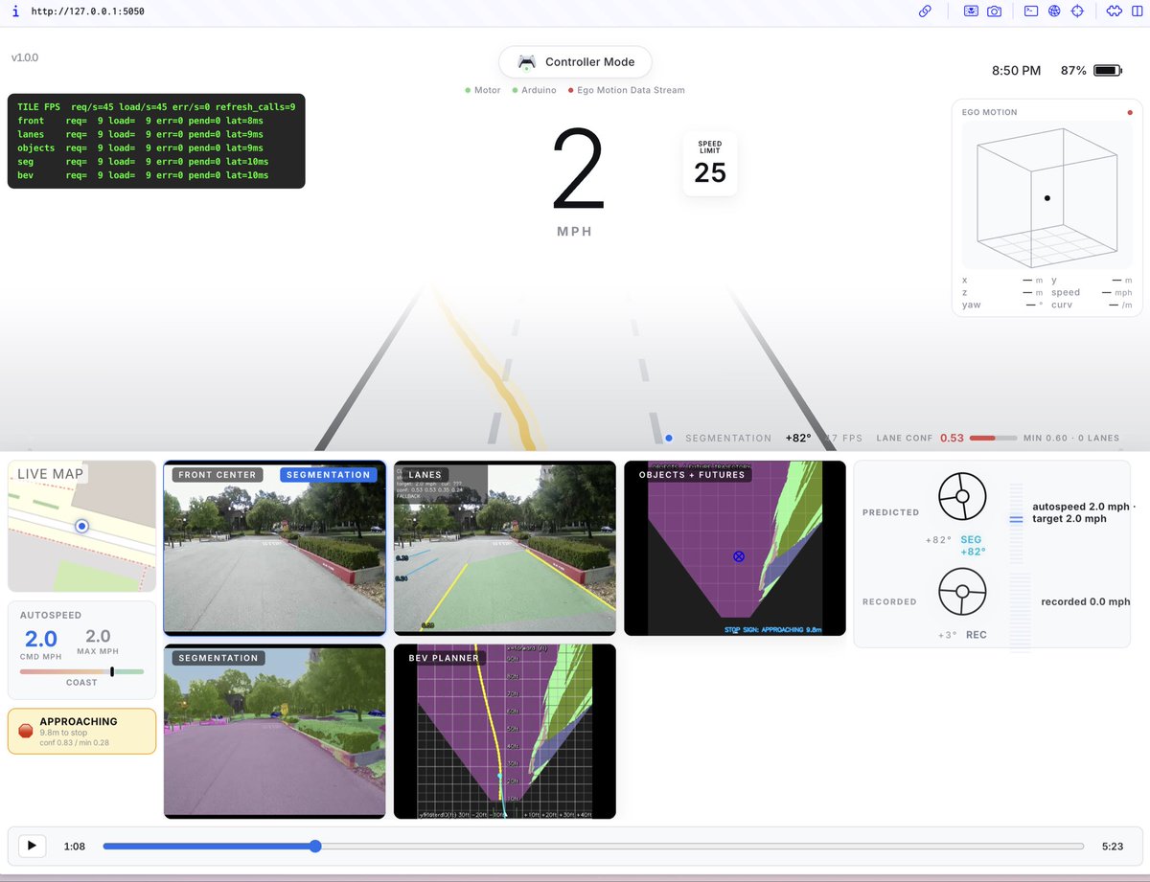Click the LANE CONF 0.53 value
The height and width of the screenshot is (882, 1150).
click(952, 438)
